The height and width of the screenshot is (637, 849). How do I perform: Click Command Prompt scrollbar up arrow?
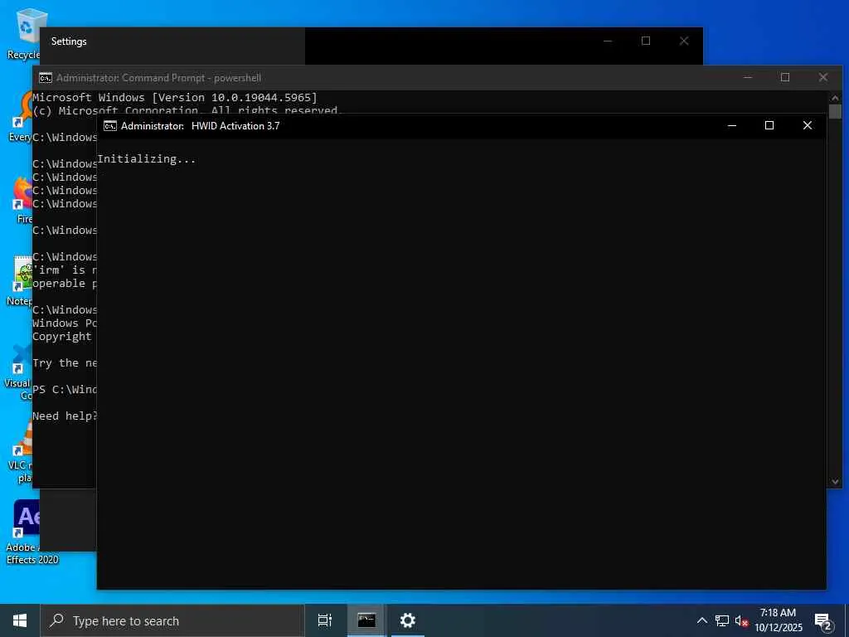point(835,98)
